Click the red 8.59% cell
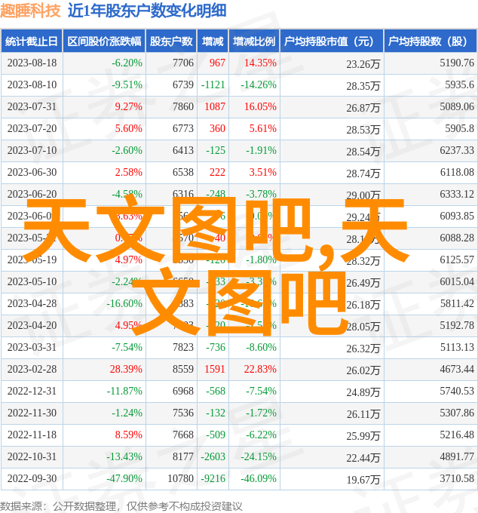Screen dimensions: 478x513 [x=128, y=435]
